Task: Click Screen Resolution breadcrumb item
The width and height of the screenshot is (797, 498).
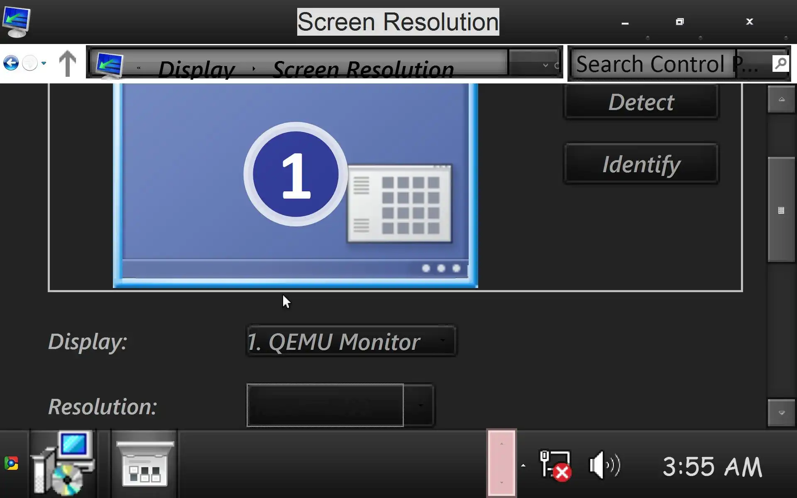Action: tap(363, 69)
